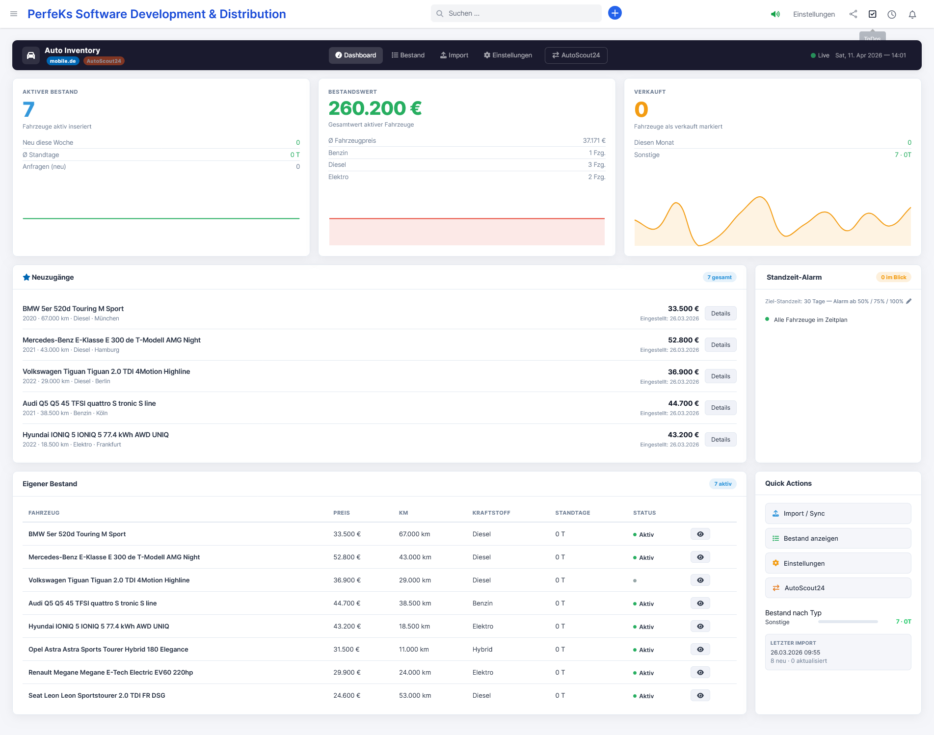View Opel Astra row eye icon
The image size is (934, 735).
[x=700, y=650]
